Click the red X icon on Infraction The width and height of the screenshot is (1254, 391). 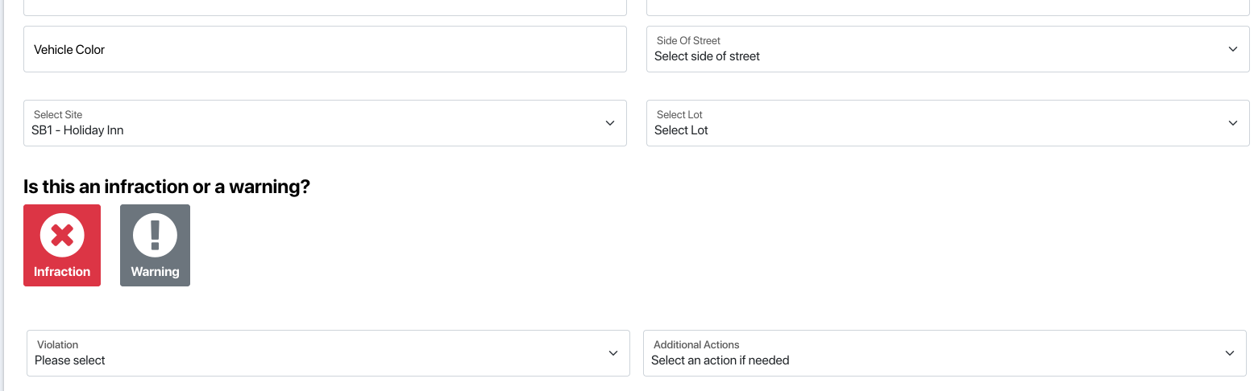pyautogui.click(x=62, y=235)
